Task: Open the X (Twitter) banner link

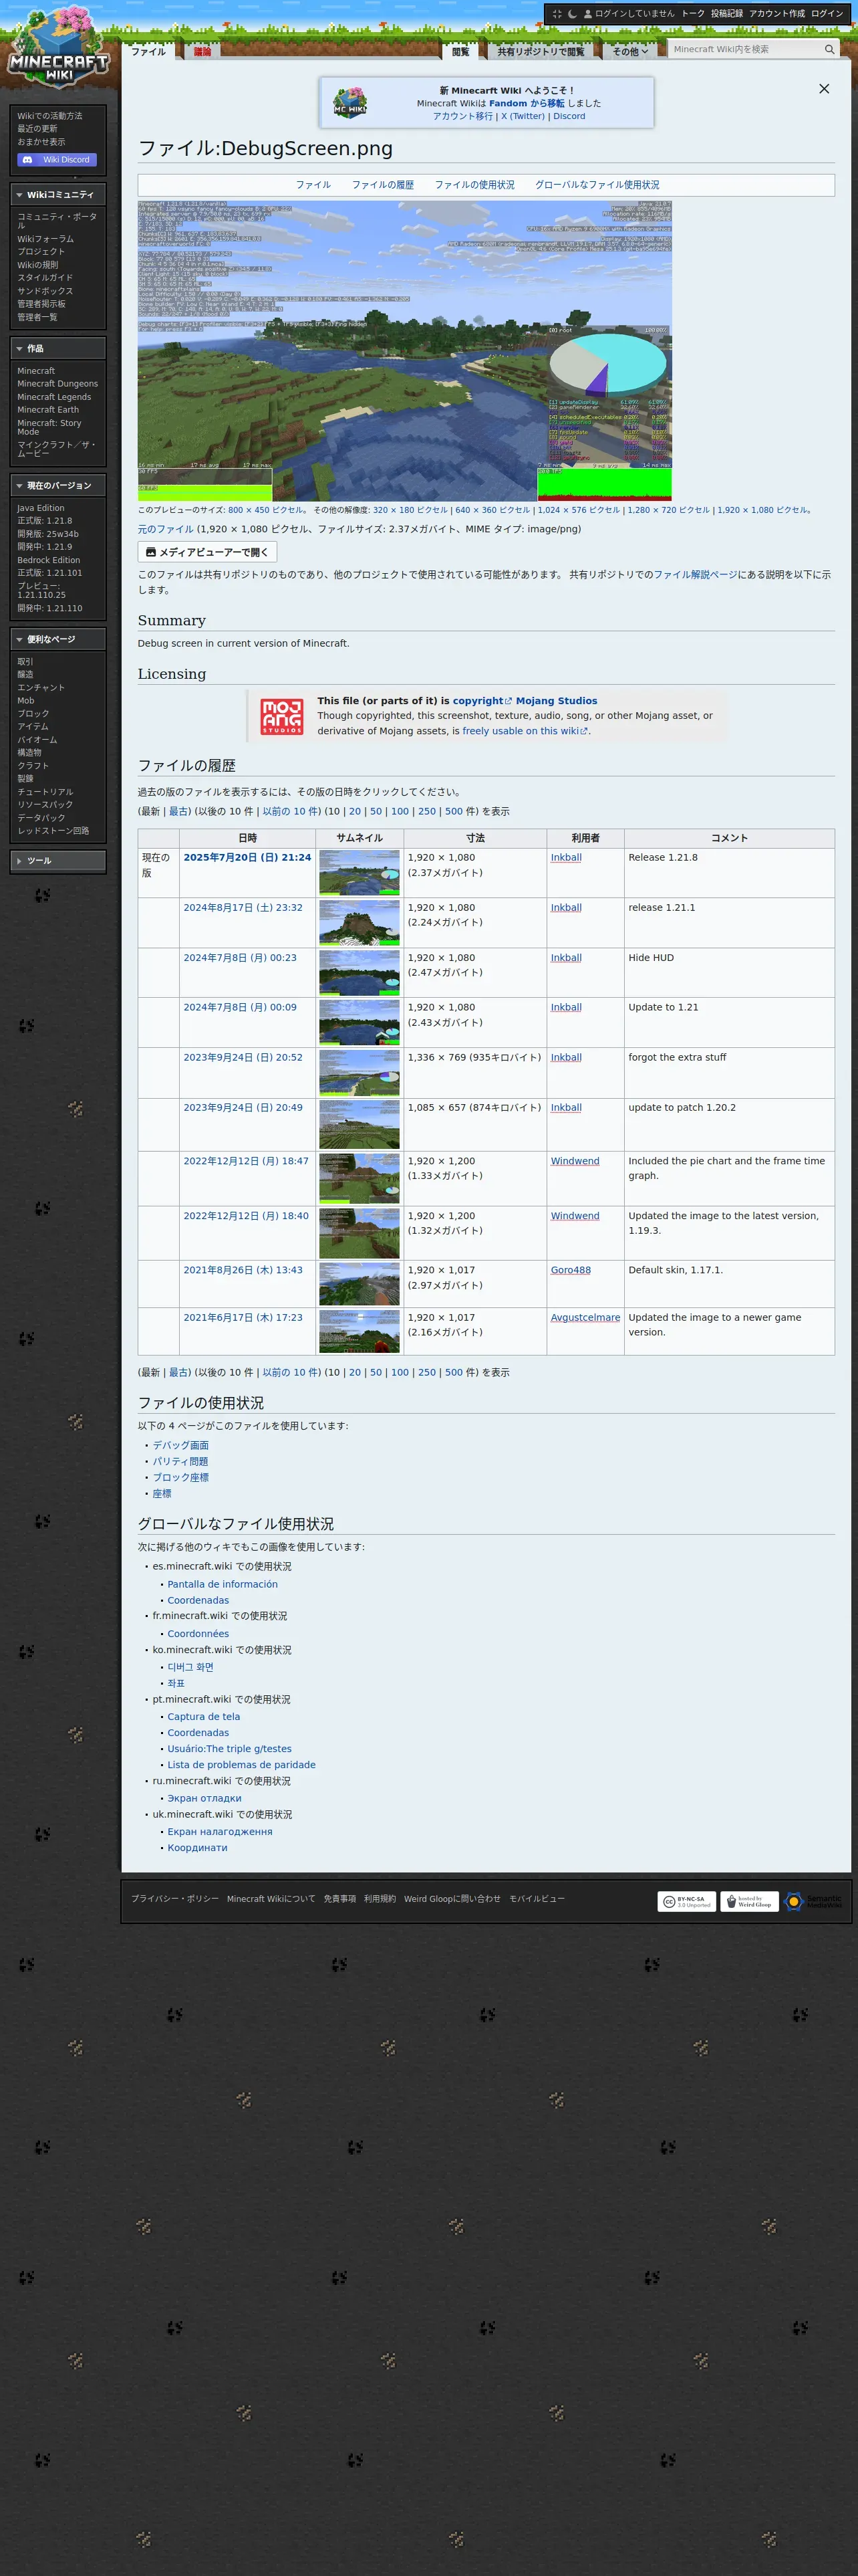Action: (x=523, y=117)
